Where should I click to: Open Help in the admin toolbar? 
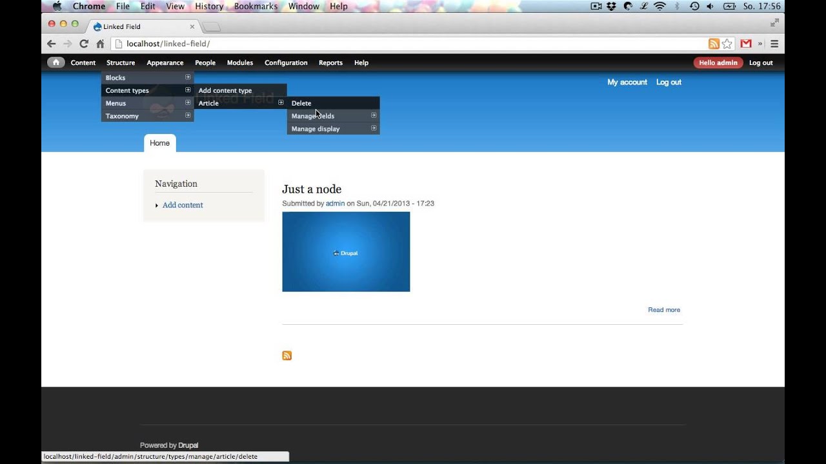pos(361,63)
